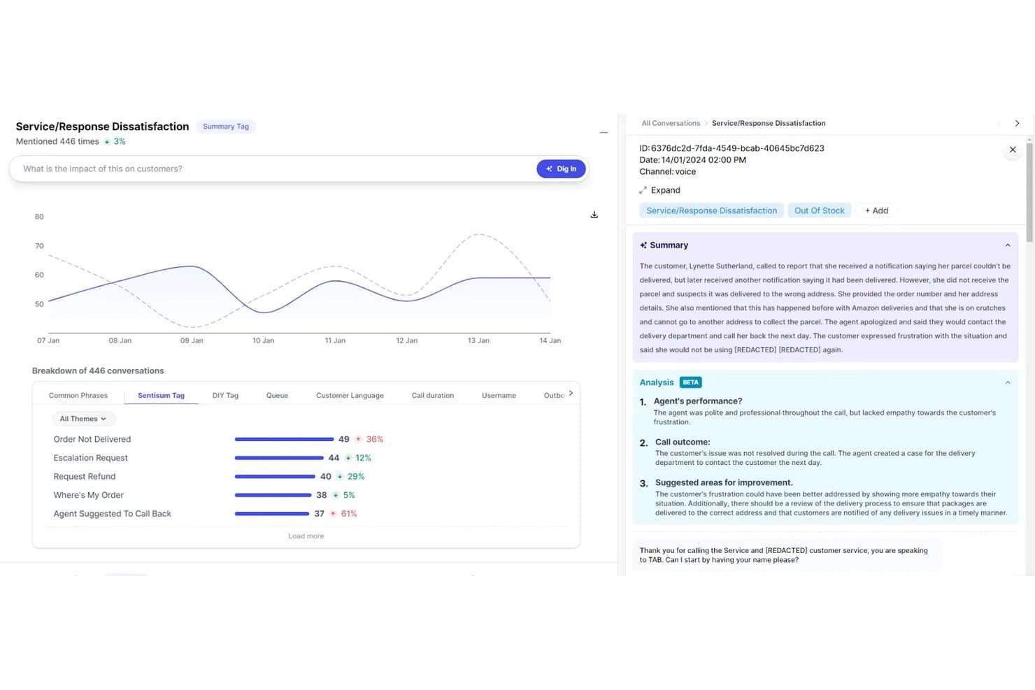Click the 13 Jan axis label
The width and height of the screenshot is (1035, 690).
pos(478,340)
